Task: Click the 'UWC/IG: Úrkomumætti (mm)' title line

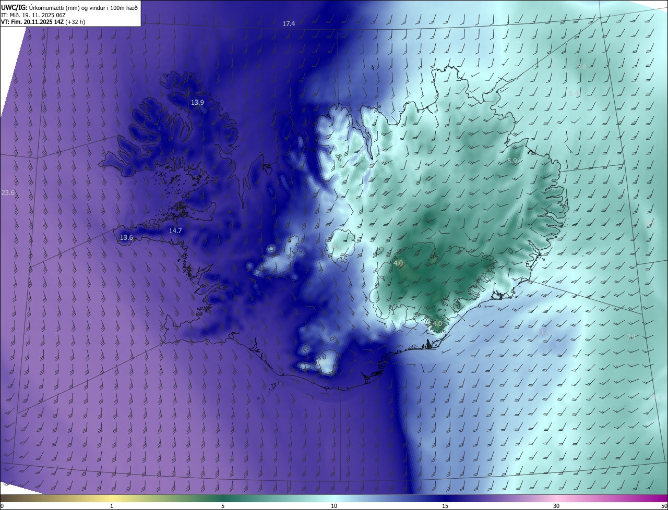Action: [x=69, y=7]
